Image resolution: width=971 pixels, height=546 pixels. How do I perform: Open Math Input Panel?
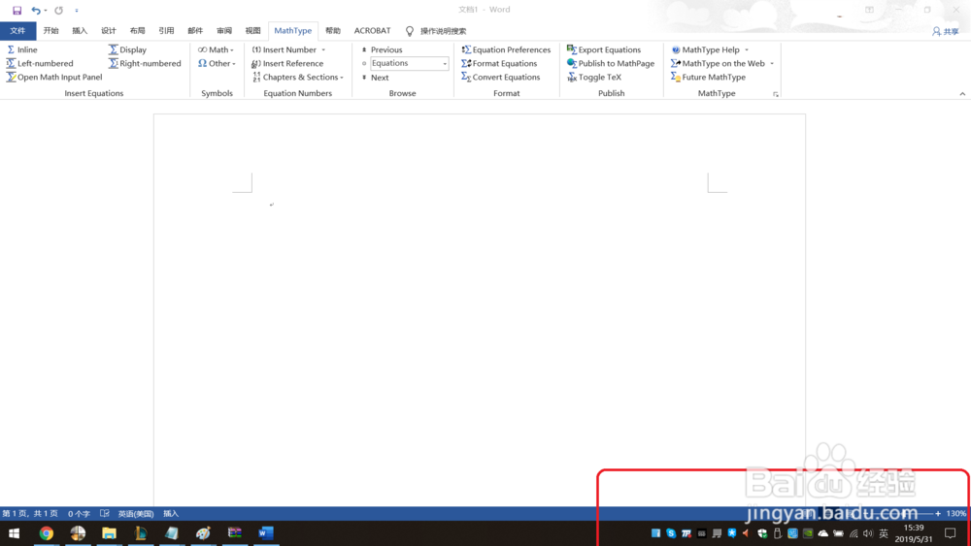coord(54,78)
